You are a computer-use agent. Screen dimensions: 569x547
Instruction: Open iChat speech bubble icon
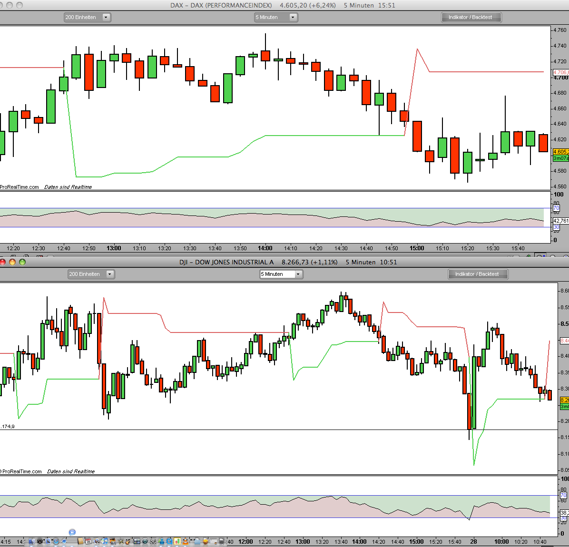point(72,532)
